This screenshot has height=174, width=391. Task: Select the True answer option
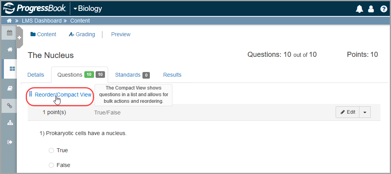[52, 150]
